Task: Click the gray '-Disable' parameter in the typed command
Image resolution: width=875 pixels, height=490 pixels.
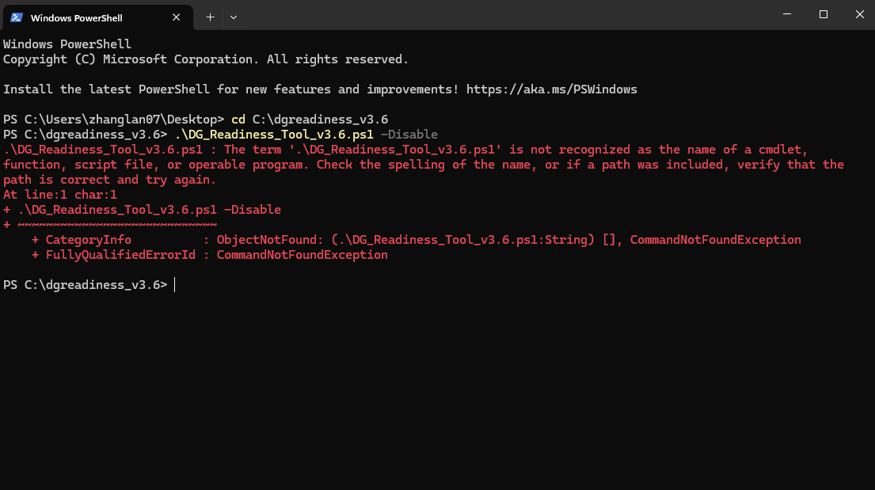Action: point(409,135)
